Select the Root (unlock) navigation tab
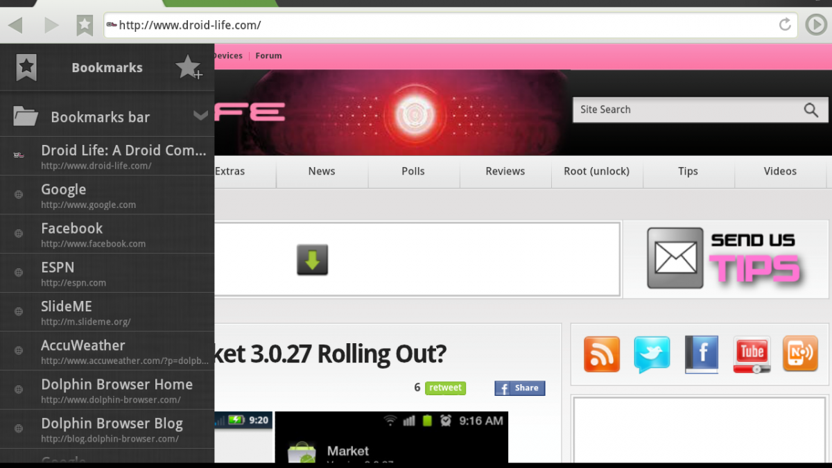 (x=596, y=171)
